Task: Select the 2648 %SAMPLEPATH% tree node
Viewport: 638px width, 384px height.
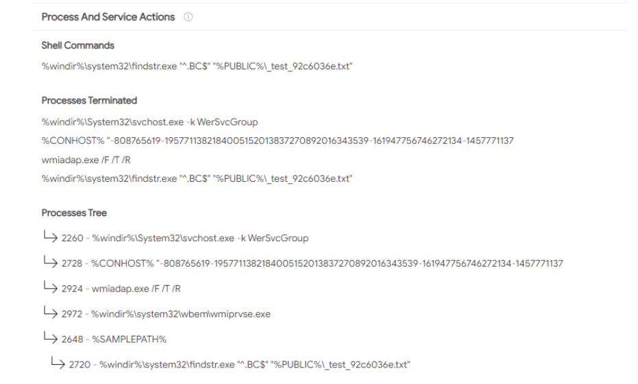Action: pos(114,339)
